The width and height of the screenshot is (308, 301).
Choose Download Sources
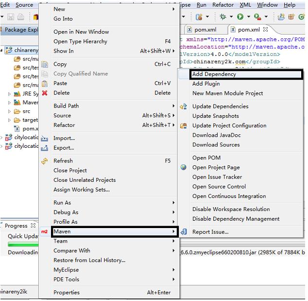click(240, 145)
